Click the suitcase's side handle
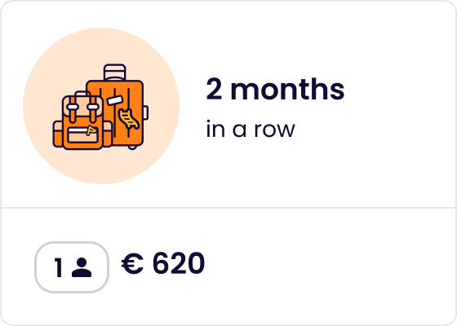This screenshot has width=457, height=326. pos(146,112)
